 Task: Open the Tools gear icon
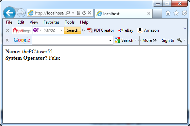(185, 13)
